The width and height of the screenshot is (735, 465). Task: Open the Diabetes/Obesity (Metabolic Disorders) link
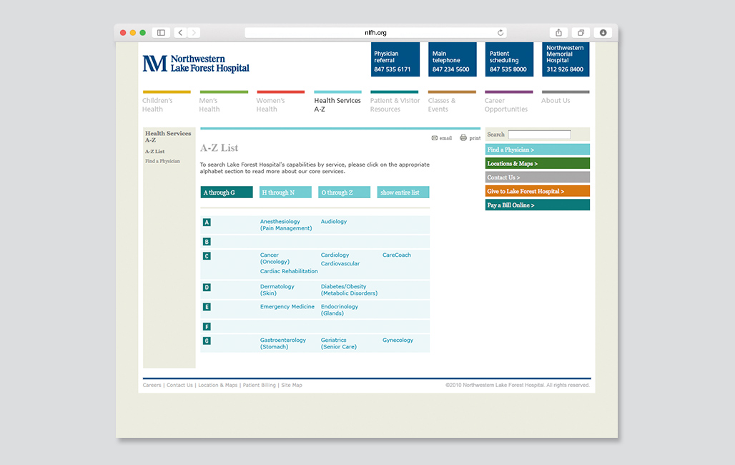coord(349,290)
